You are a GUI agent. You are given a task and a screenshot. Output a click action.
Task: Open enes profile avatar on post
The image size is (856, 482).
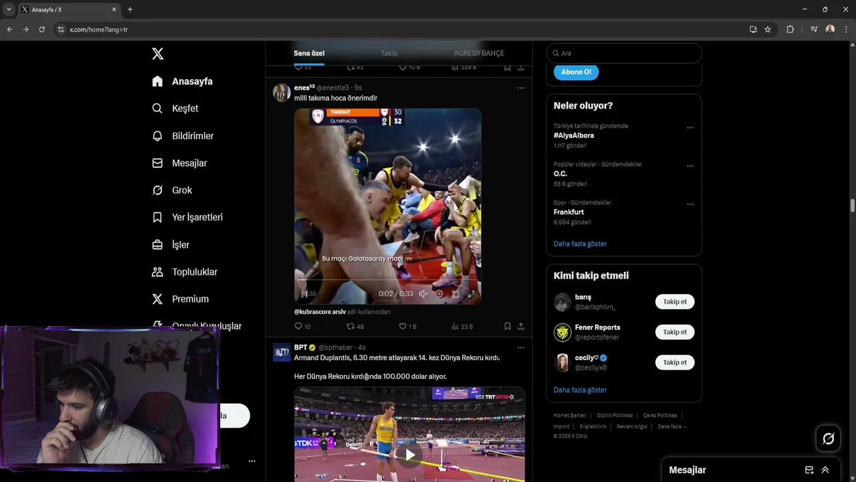coord(282,92)
